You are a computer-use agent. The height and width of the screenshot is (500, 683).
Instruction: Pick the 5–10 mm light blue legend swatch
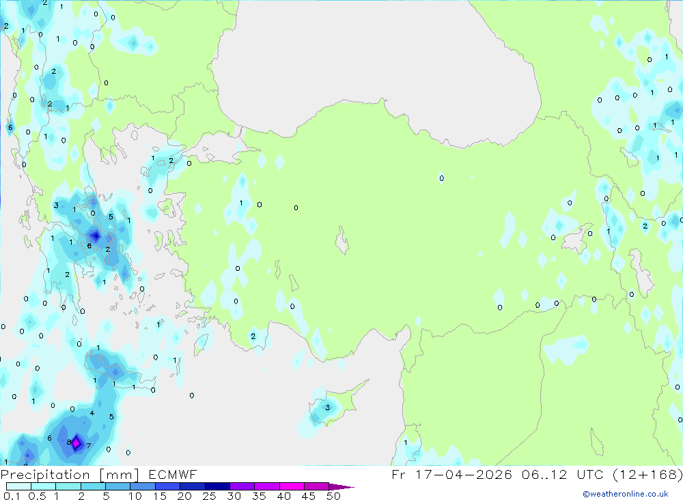117,486
